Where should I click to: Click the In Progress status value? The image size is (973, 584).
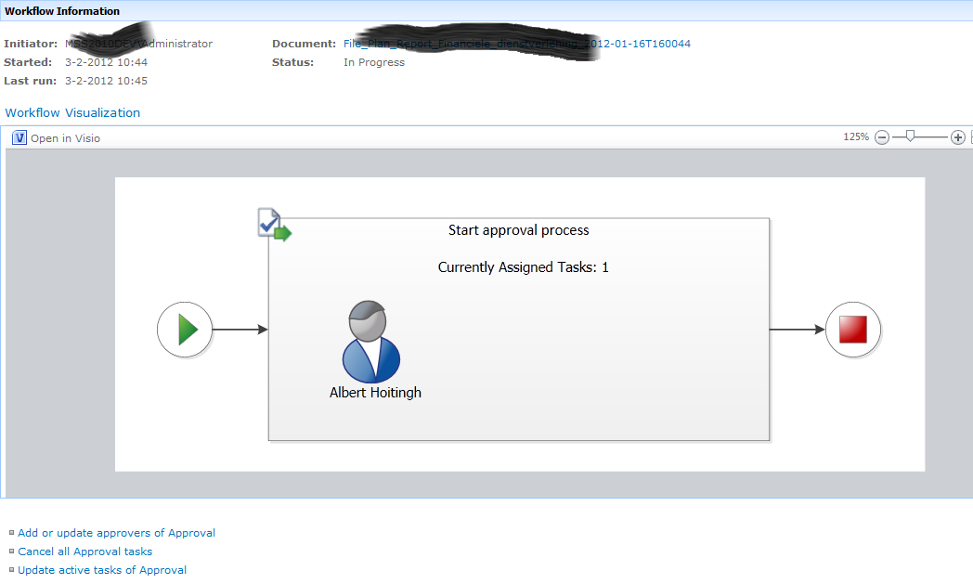click(374, 62)
